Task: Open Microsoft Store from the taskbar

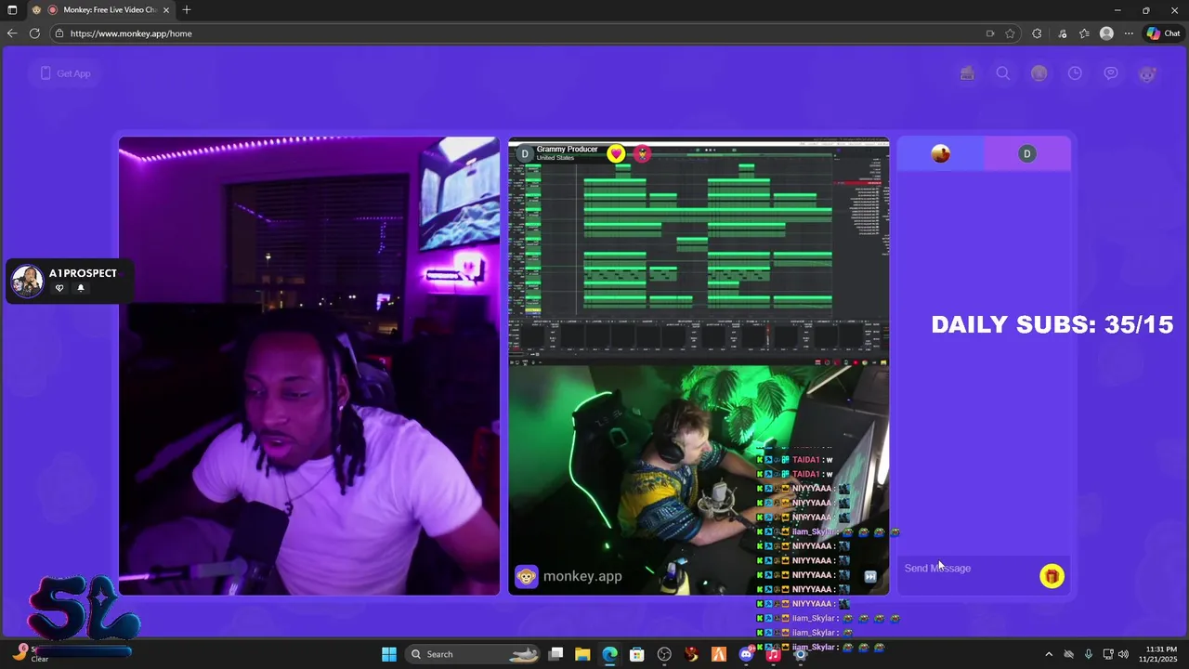Action: tap(637, 654)
